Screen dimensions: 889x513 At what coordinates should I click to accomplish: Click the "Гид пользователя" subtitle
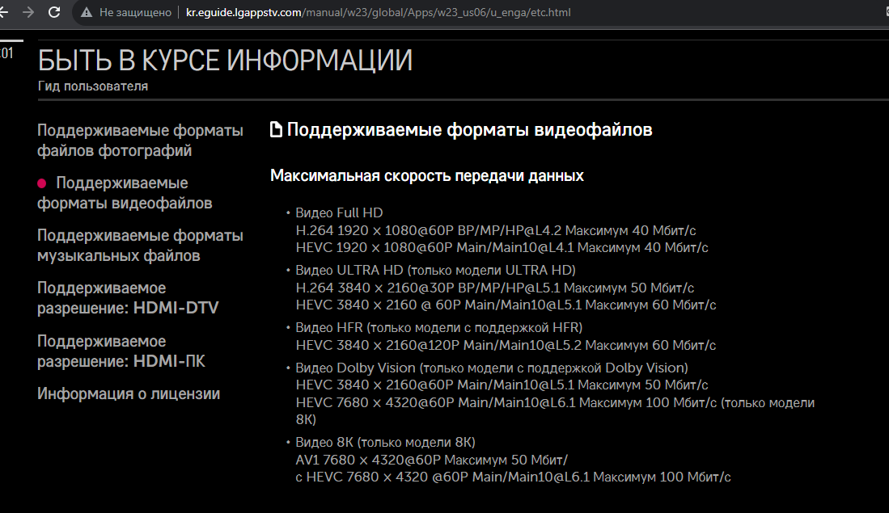point(92,86)
